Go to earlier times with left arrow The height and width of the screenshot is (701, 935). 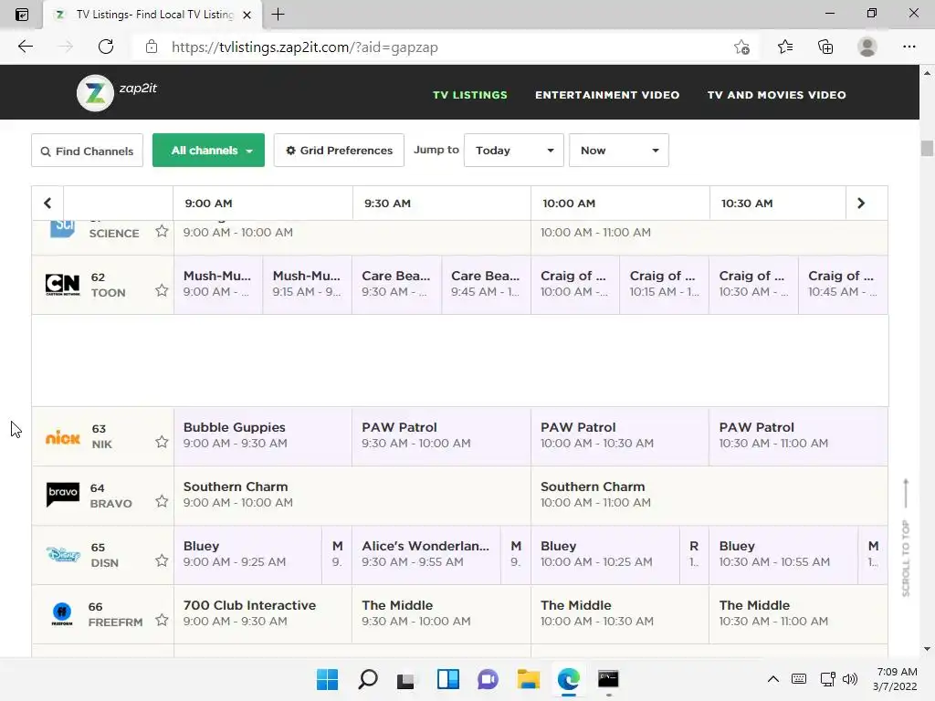[x=47, y=204]
